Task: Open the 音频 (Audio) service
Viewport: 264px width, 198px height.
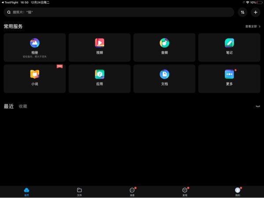Action: tap(164, 47)
